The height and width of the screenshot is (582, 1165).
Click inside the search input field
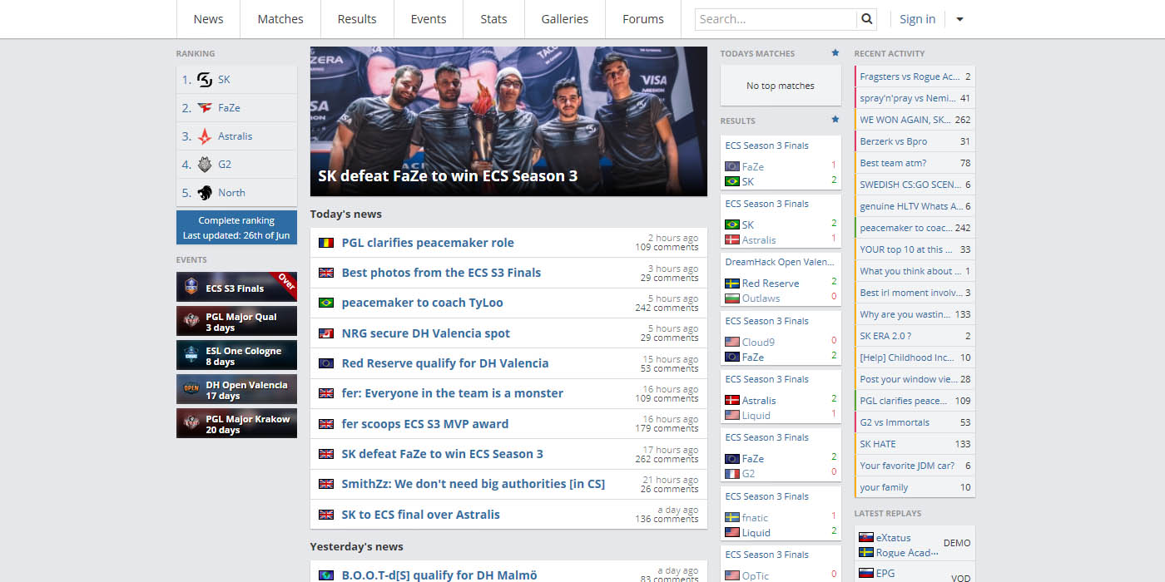(x=774, y=18)
